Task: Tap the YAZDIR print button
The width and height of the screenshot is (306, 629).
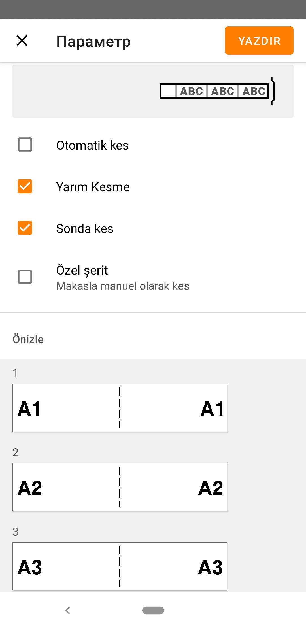Action: click(259, 41)
